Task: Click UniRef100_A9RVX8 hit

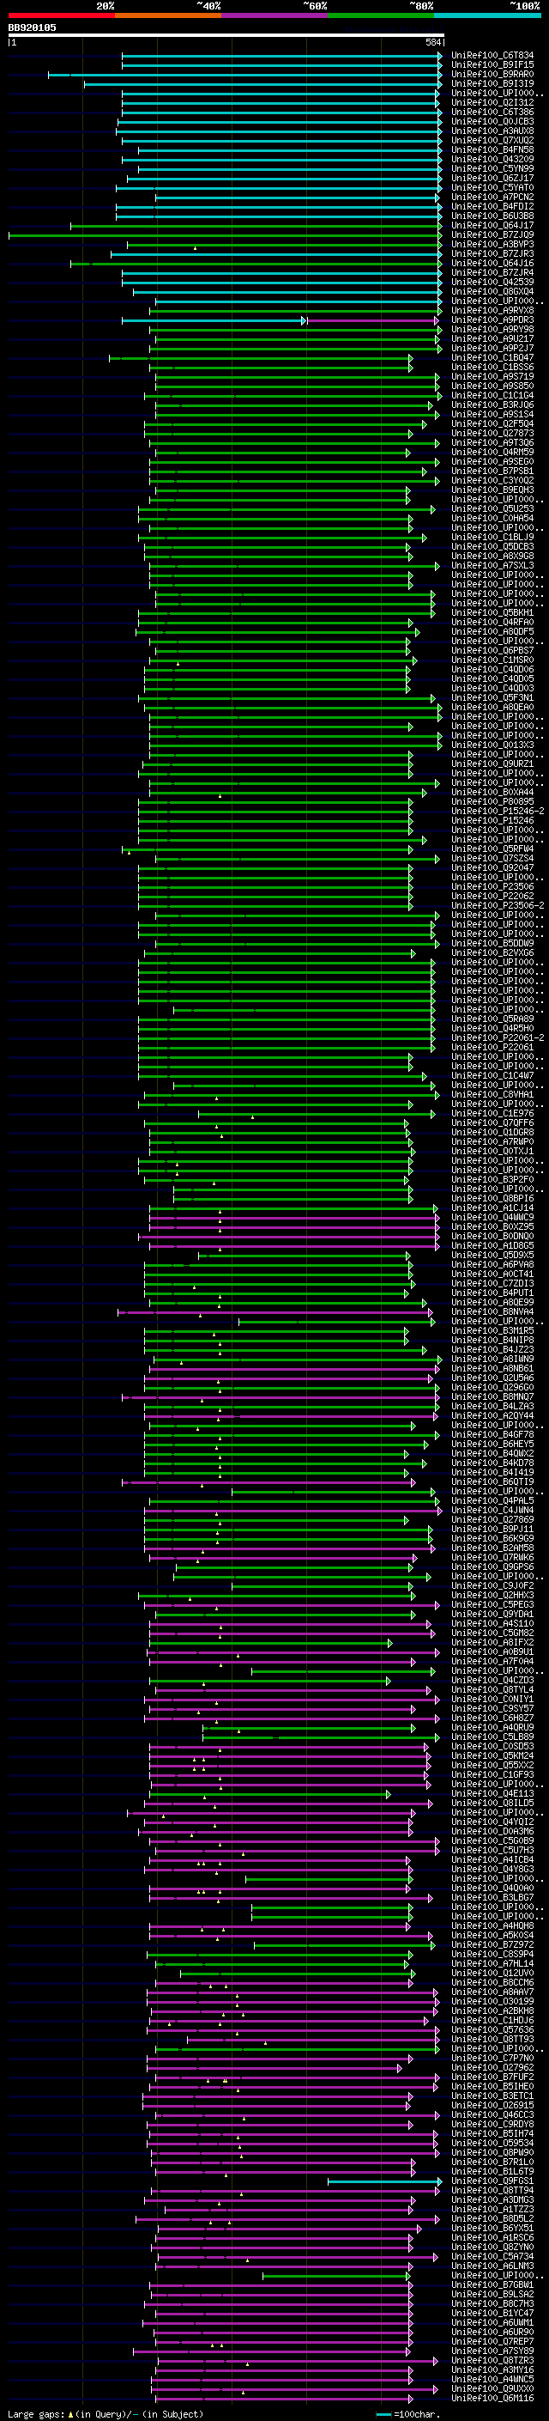Action: (x=492, y=310)
